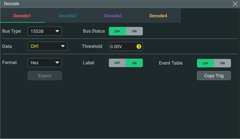The height and width of the screenshot is (139, 240).
Task: Click the Format dropdown arrow icon
Action: pos(57,63)
